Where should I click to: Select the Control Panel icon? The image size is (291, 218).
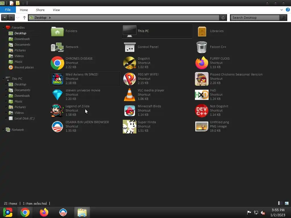130,47
